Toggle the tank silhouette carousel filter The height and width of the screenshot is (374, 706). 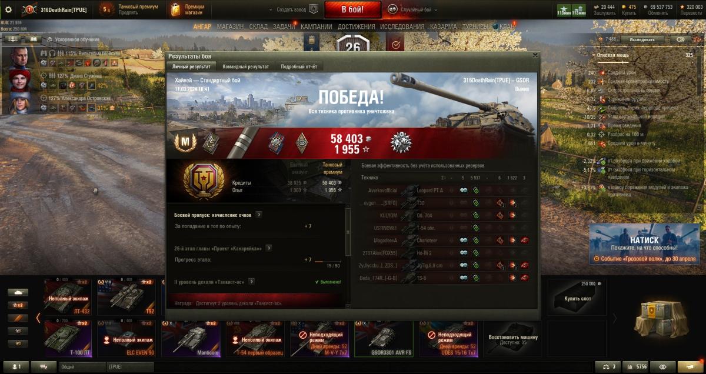18,292
